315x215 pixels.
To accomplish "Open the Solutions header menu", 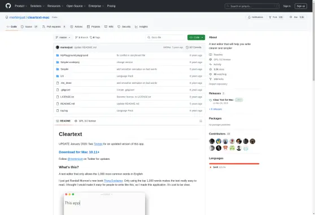I will (37, 6).
